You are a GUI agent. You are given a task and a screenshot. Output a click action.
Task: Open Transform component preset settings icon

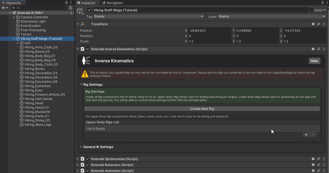tap(319, 24)
